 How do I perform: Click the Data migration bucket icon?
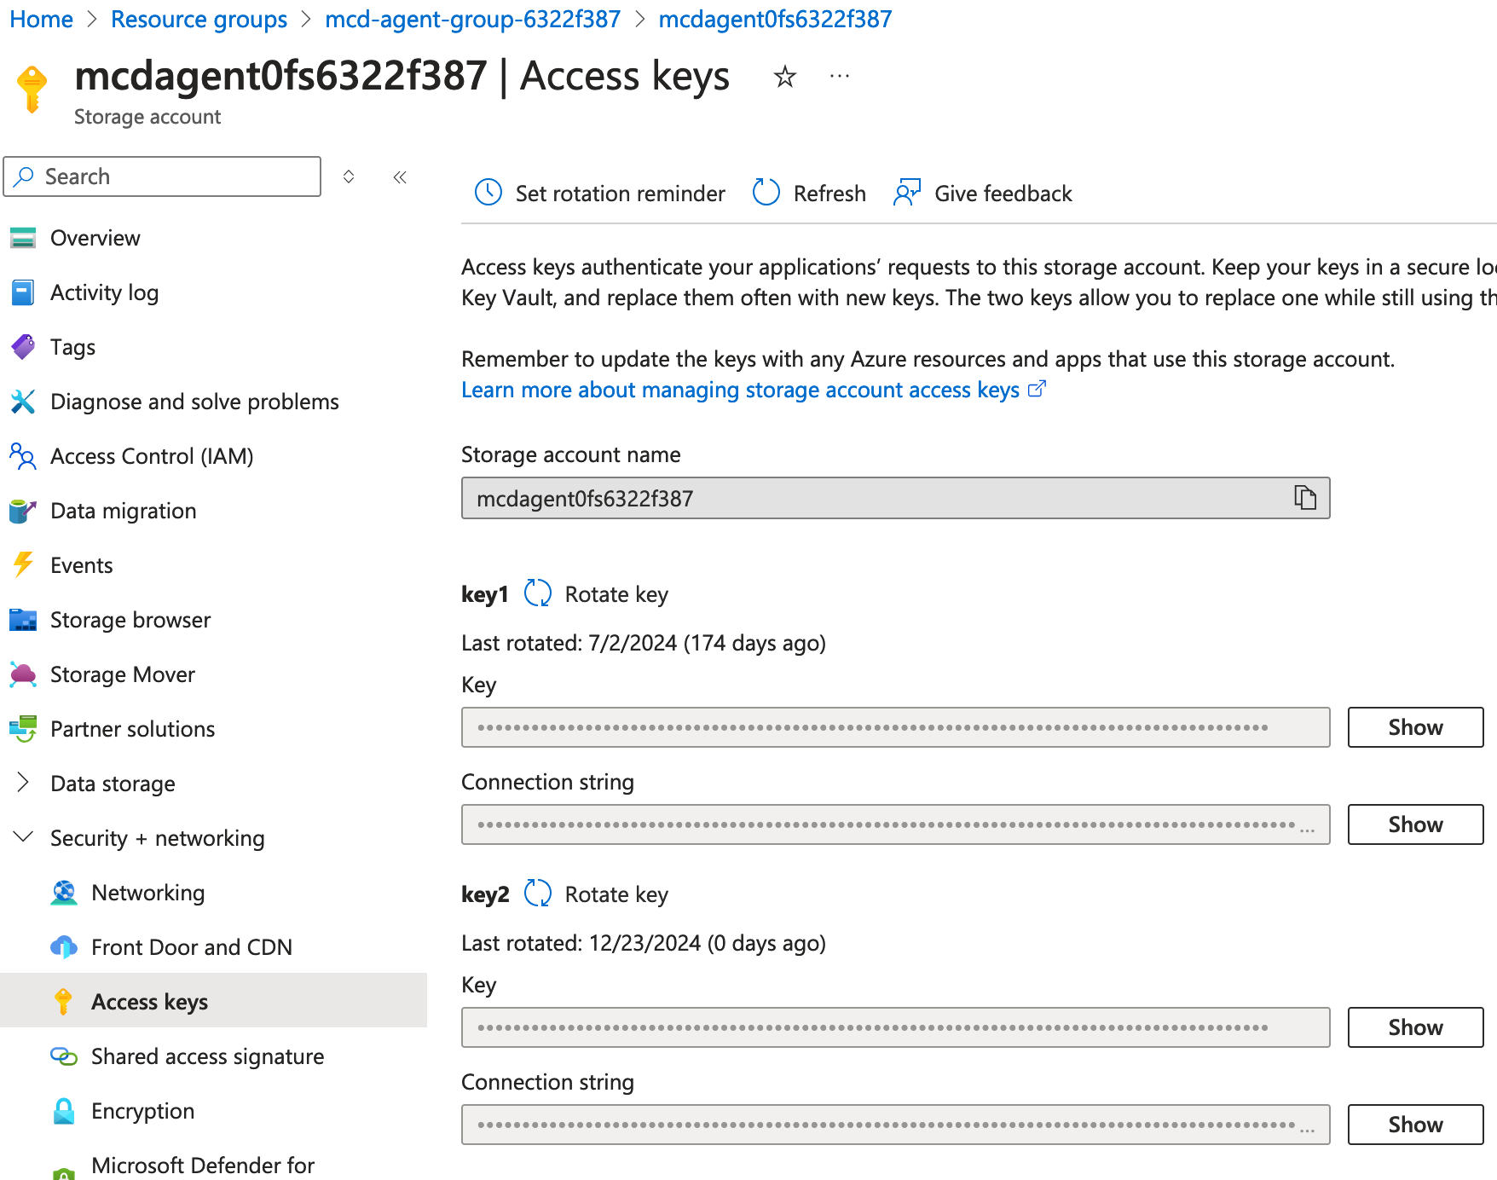click(x=23, y=511)
